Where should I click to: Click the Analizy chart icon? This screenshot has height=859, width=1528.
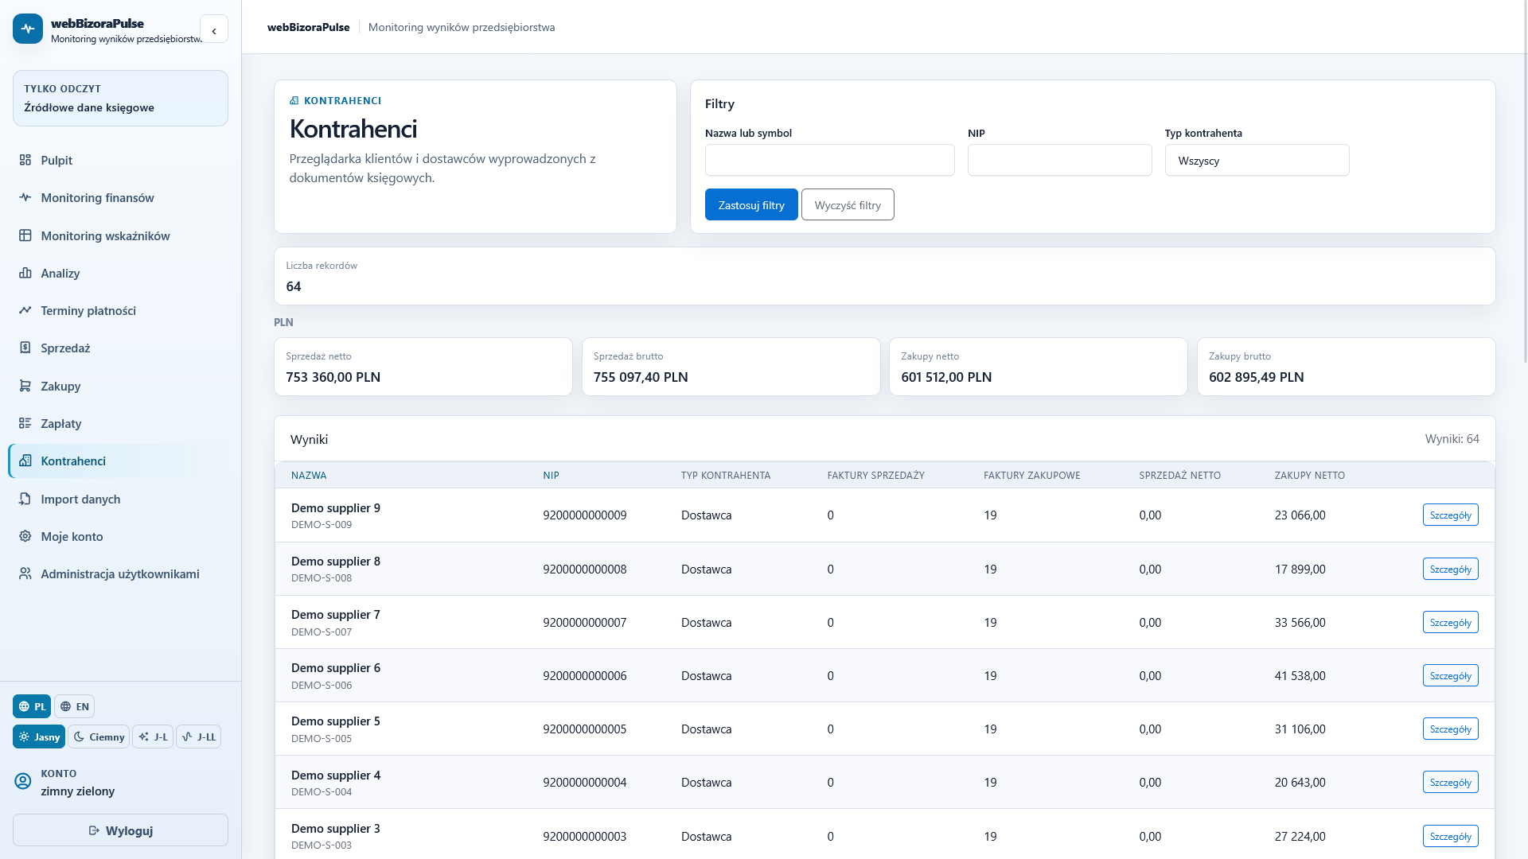pos(25,273)
